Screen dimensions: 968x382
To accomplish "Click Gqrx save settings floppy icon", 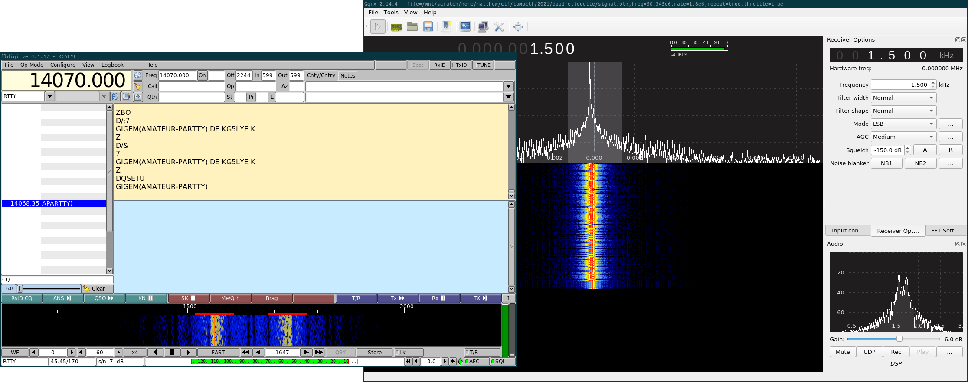I will 428,27.
